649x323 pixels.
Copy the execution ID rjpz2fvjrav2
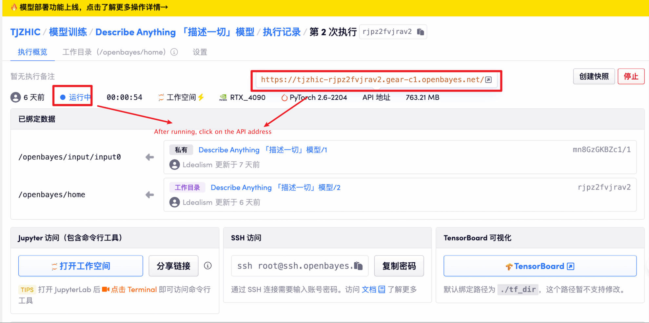421,32
